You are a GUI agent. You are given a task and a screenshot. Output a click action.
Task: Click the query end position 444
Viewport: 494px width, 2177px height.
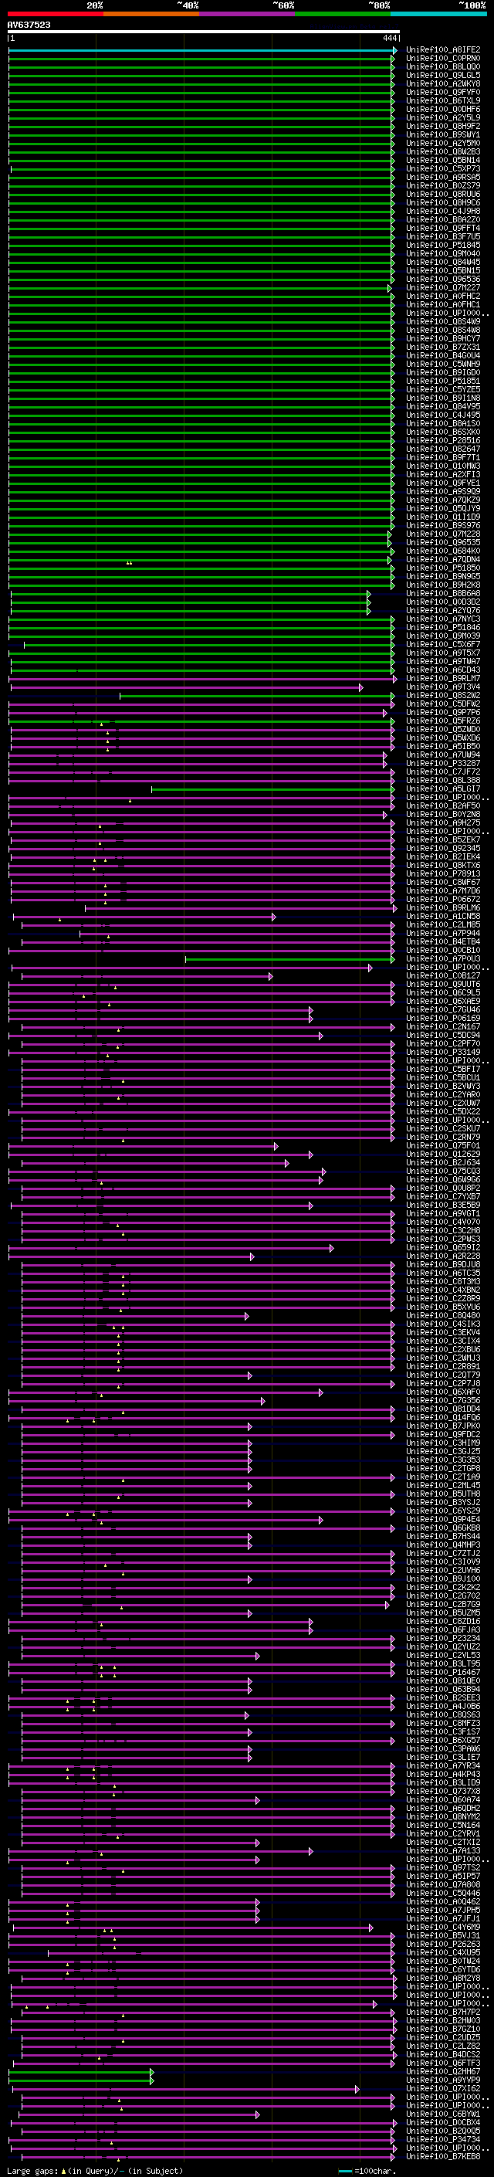coord(389,38)
